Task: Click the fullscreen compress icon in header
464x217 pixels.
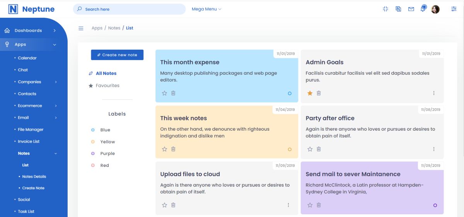Action: tap(385, 9)
